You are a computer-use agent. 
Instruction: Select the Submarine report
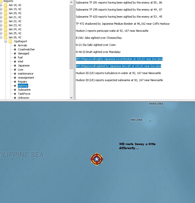[x=24, y=90]
